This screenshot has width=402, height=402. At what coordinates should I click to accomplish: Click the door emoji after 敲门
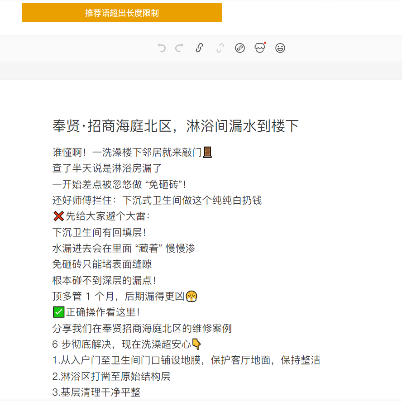point(207,152)
